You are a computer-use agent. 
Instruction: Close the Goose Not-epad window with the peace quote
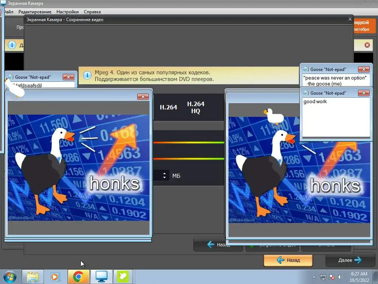(x=364, y=69)
